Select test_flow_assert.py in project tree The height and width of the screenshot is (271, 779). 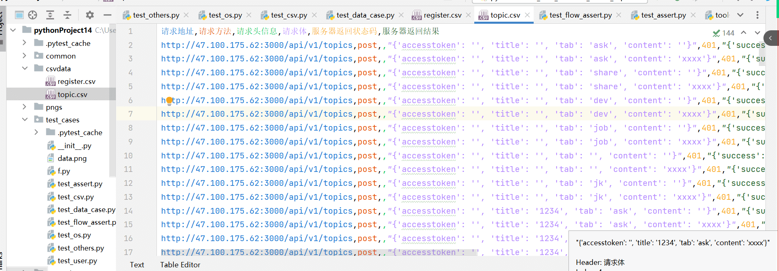pyautogui.click(x=87, y=222)
